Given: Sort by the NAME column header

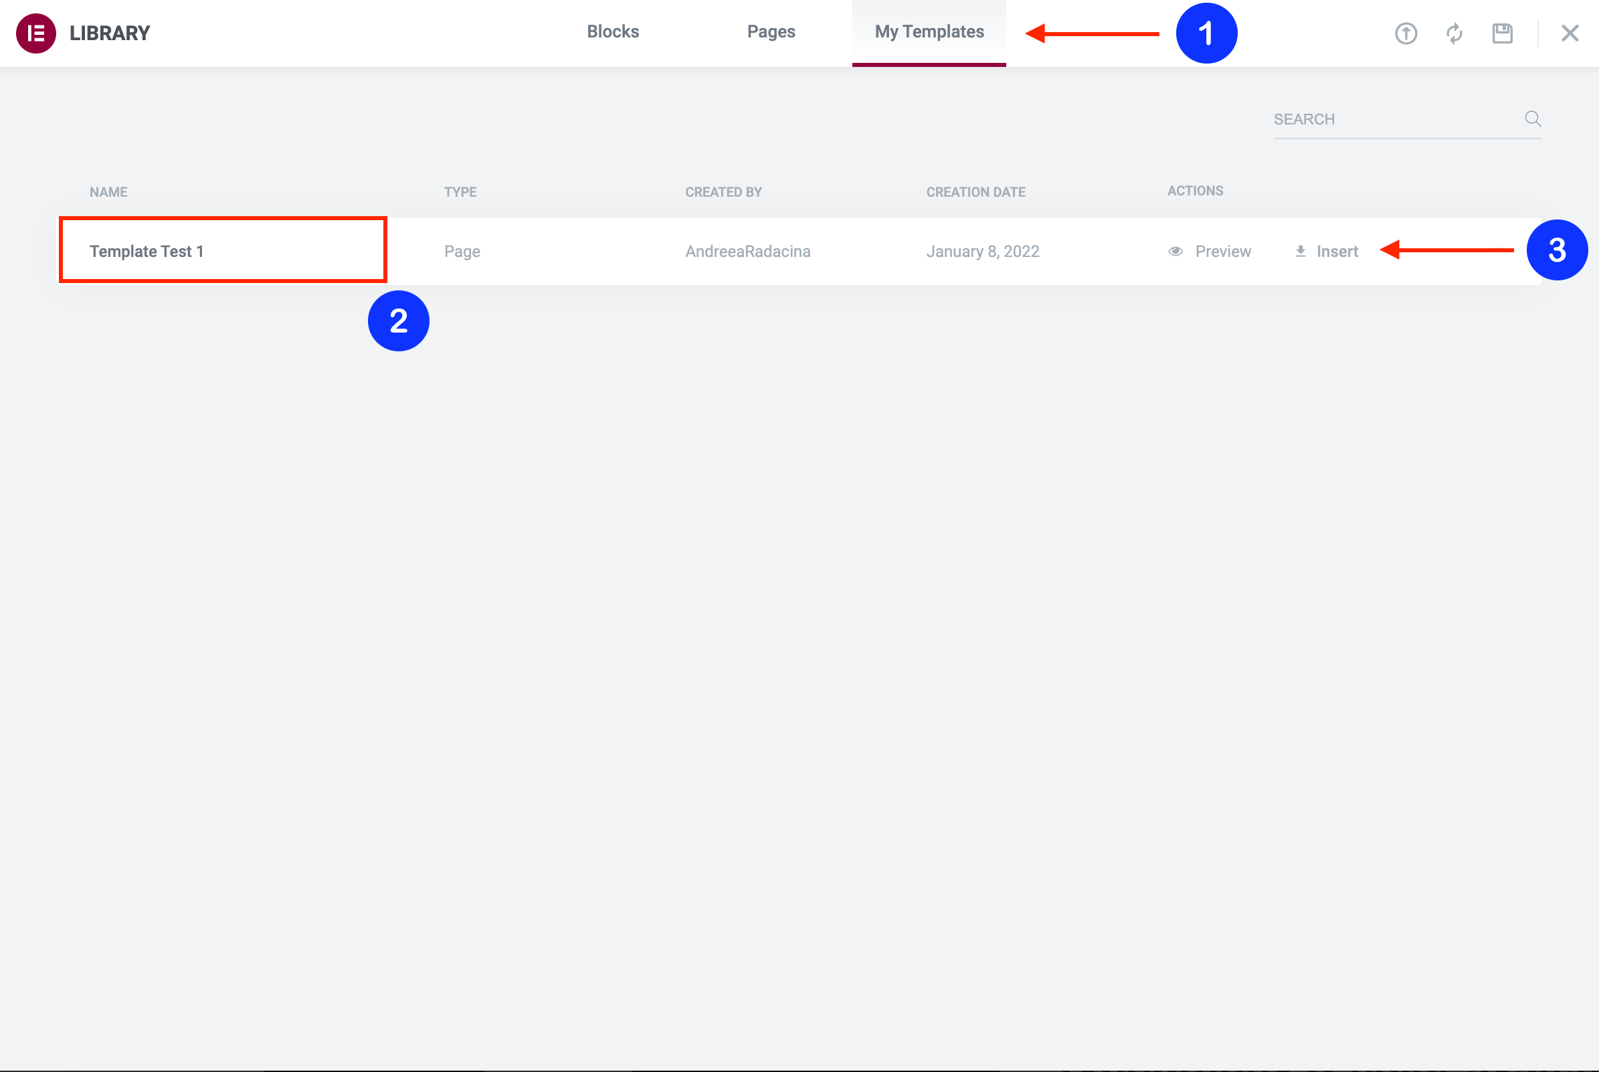Looking at the screenshot, I should coord(108,192).
